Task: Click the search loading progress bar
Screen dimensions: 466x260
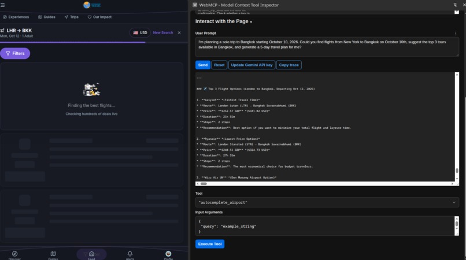Action: coord(94,43)
